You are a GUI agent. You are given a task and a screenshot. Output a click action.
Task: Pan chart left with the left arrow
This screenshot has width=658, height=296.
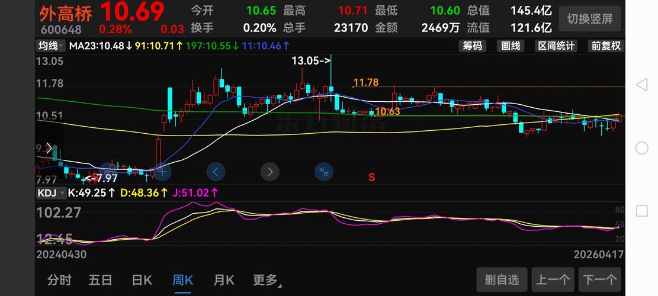[216, 172]
